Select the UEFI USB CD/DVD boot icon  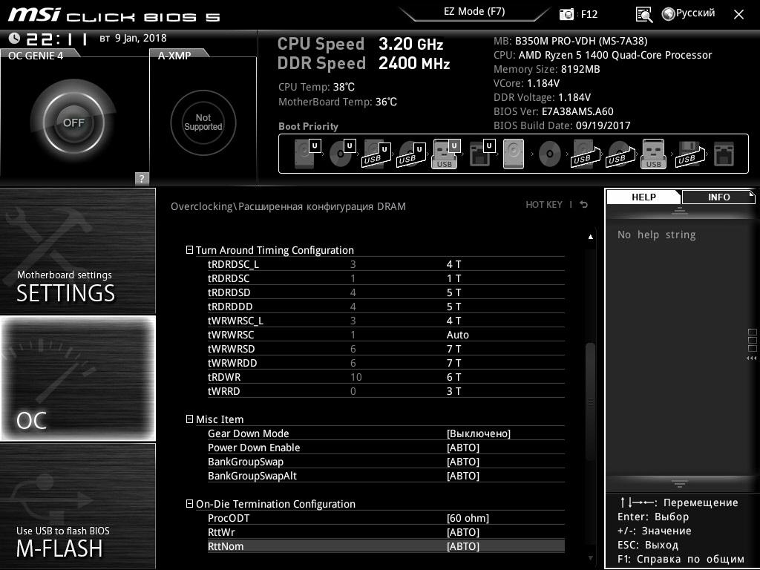[x=411, y=154]
